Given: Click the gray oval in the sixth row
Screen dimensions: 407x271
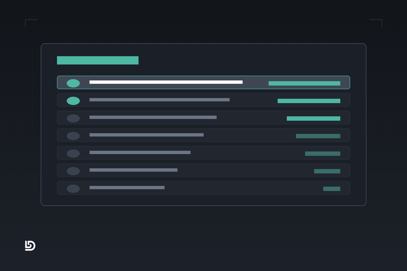Looking at the screenshot, I should point(73,171).
